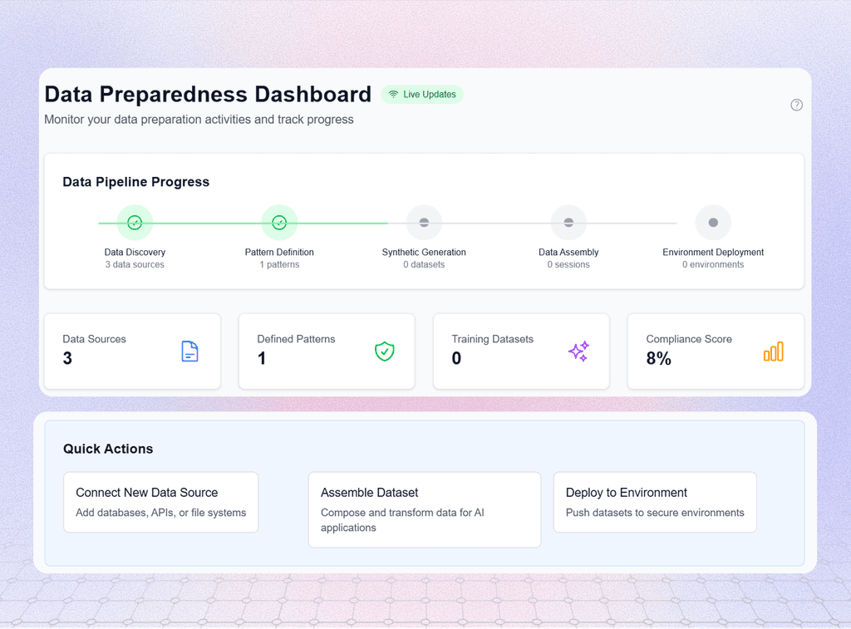Open Connect New Data Source
The image size is (851, 629).
coord(160,502)
